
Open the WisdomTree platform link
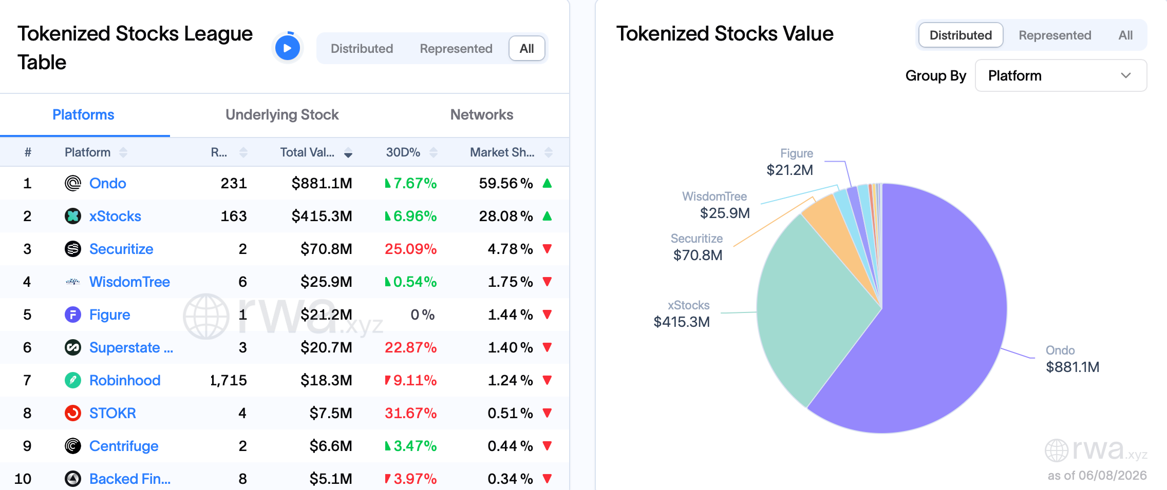coord(129,282)
